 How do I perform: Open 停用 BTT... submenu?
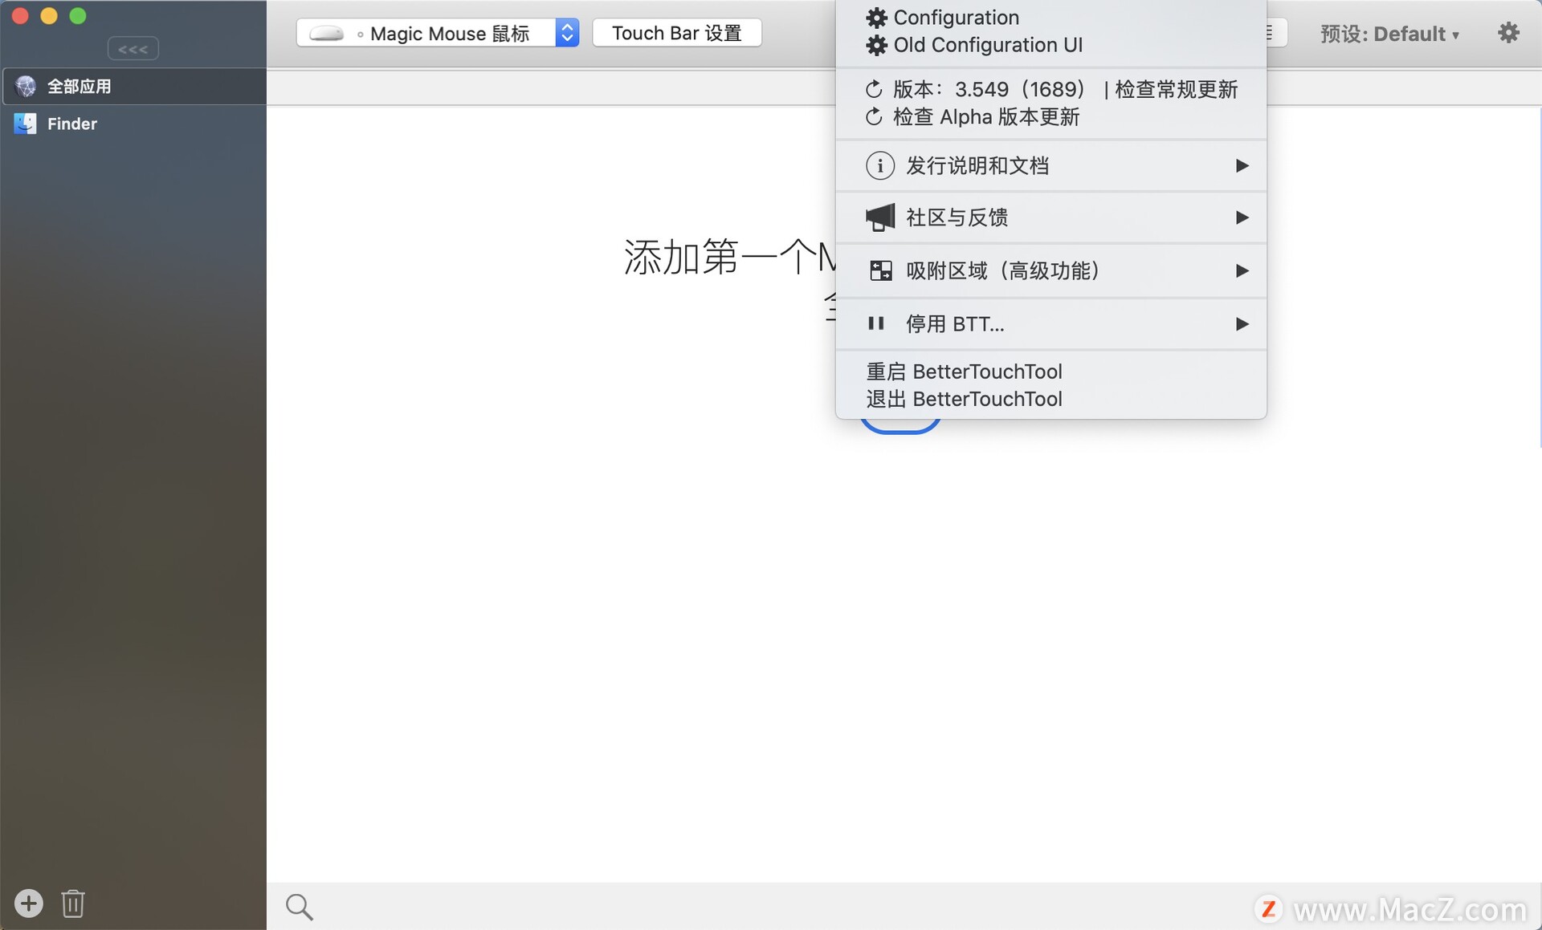click(x=1050, y=324)
